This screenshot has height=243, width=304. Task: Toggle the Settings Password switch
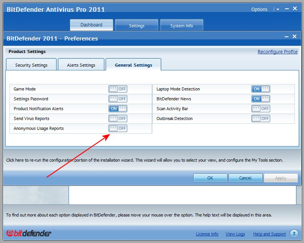click(118, 99)
